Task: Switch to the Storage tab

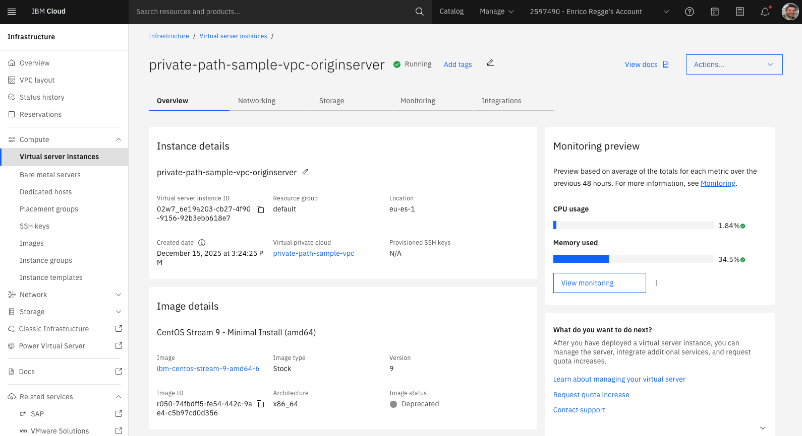Action: pyautogui.click(x=331, y=101)
